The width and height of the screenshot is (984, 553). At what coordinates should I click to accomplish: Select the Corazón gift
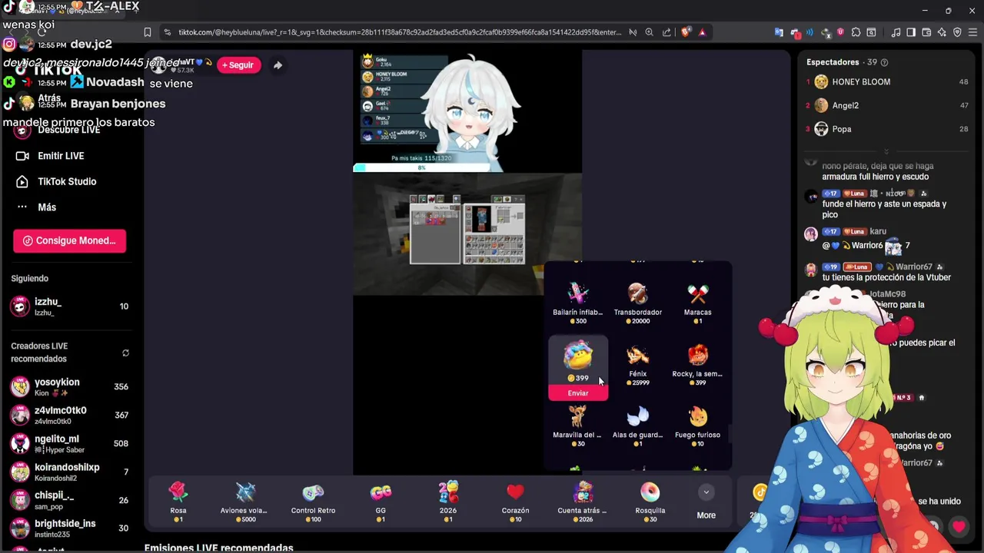click(515, 502)
